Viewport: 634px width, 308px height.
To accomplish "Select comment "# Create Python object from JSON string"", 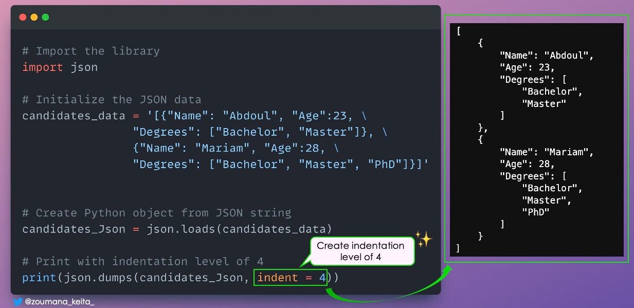I will (x=157, y=213).
